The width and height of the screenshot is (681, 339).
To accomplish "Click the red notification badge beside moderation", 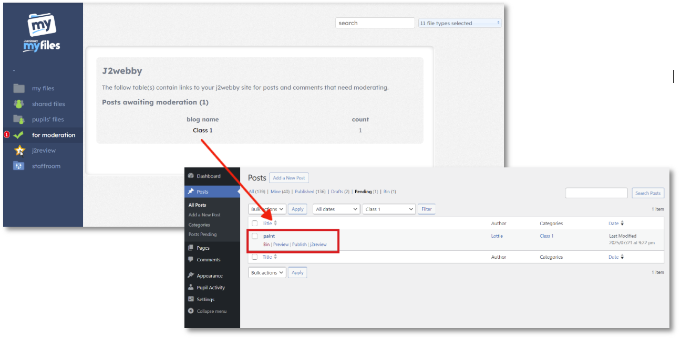I will (x=7, y=135).
